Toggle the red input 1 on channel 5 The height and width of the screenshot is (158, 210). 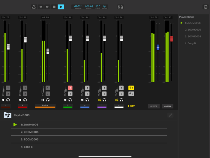(70, 88)
